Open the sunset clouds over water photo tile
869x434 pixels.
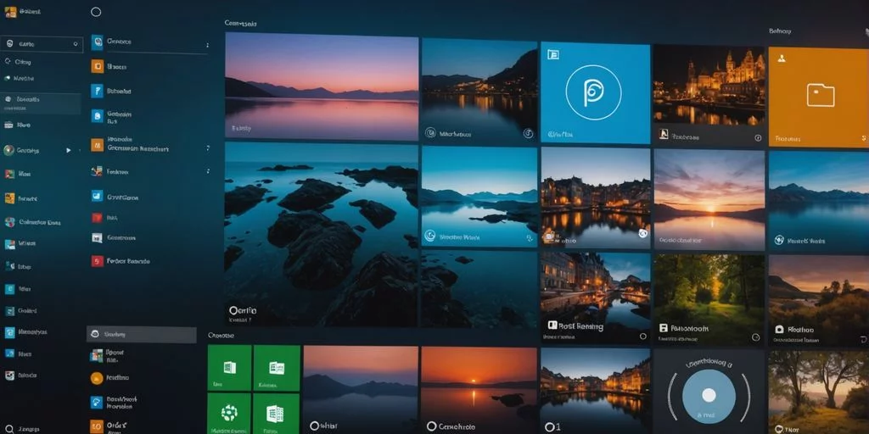click(x=709, y=199)
